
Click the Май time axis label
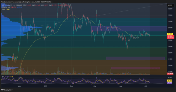[x=146, y=86]
